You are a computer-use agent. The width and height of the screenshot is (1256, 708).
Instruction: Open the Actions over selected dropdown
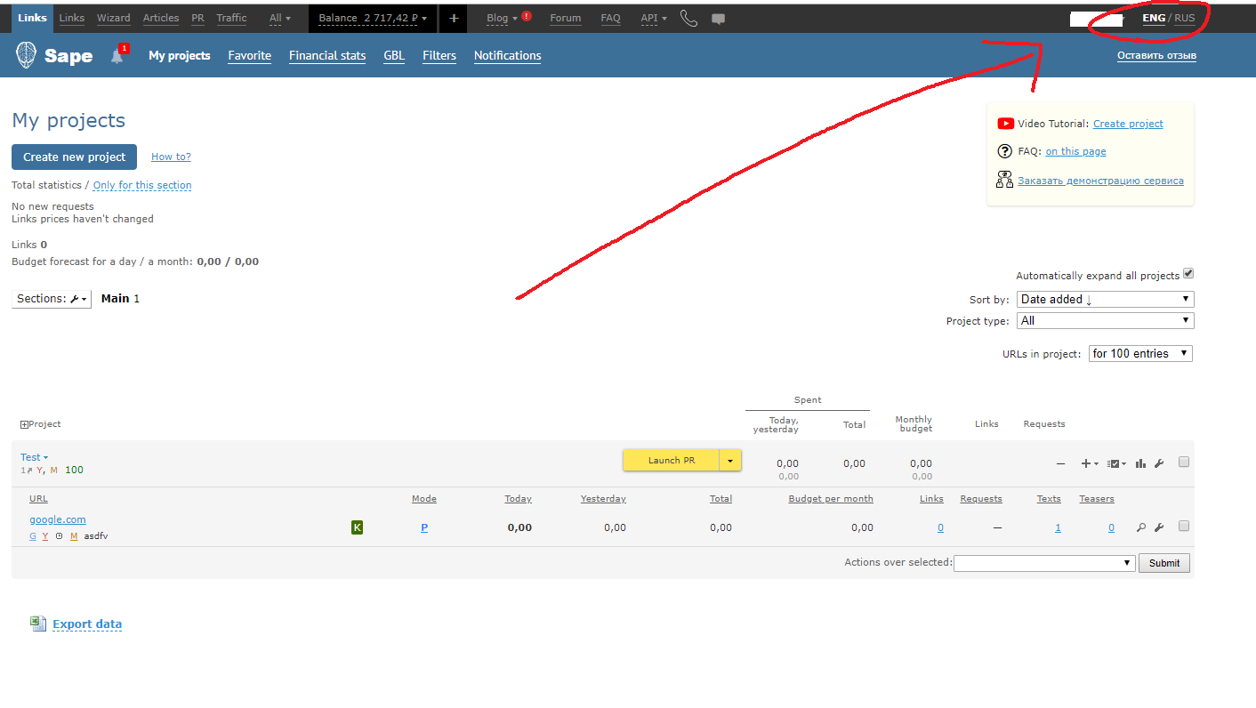tap(1044, 563)
